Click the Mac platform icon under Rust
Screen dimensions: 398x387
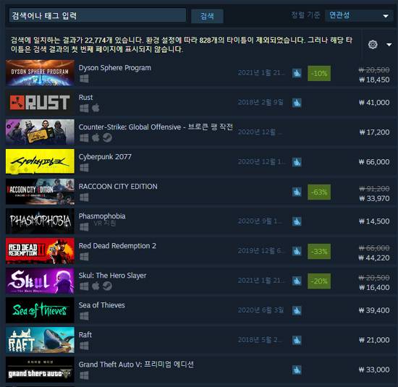point(96,108)
